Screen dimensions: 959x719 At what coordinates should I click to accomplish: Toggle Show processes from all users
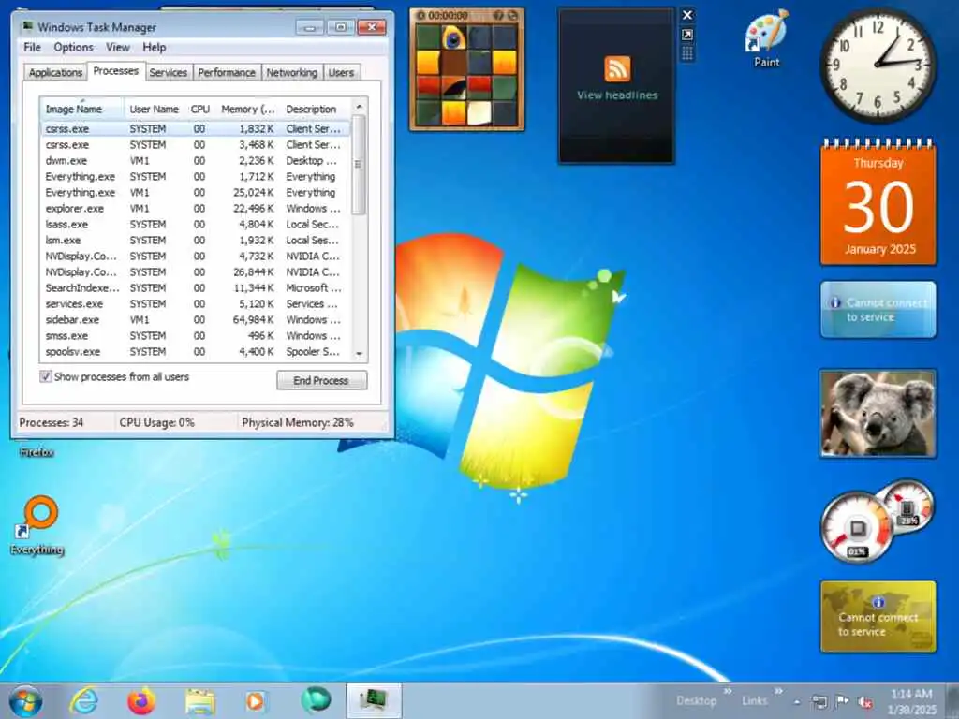click(x=45, y=376)
